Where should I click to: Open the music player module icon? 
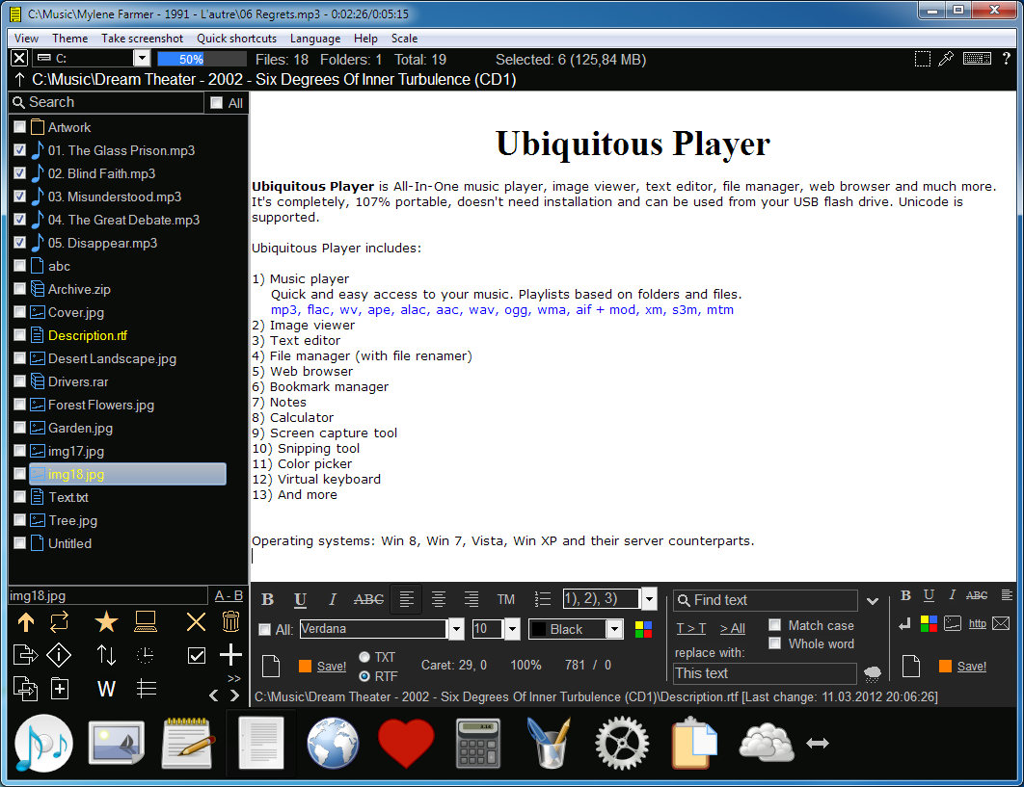pos(44,744)
